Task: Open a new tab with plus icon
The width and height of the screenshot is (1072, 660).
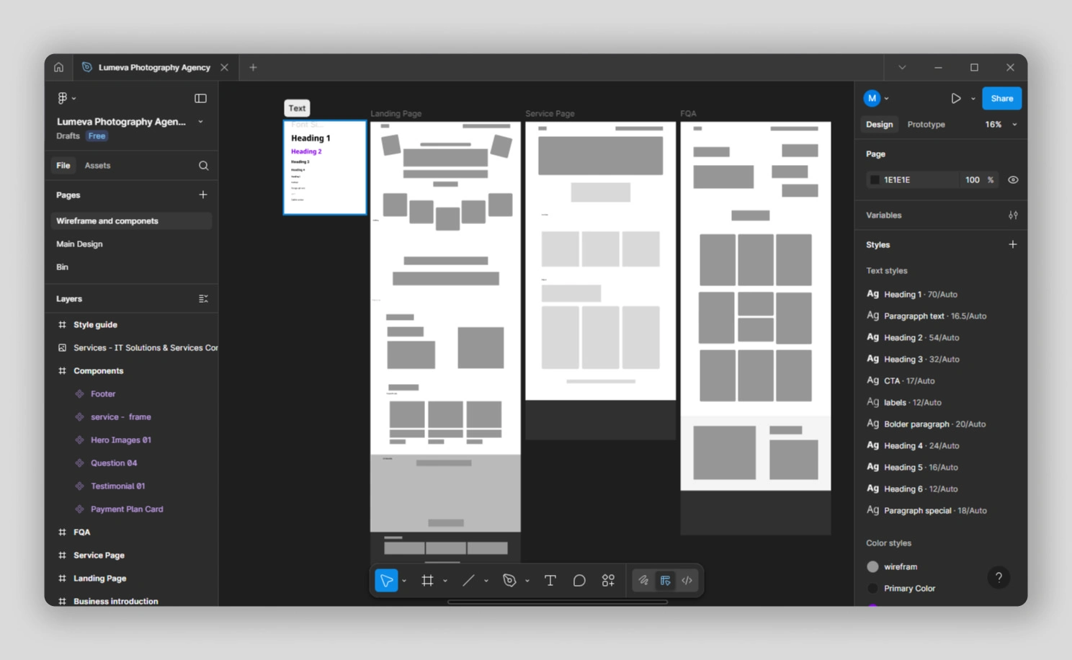Action: coord(253,67)
